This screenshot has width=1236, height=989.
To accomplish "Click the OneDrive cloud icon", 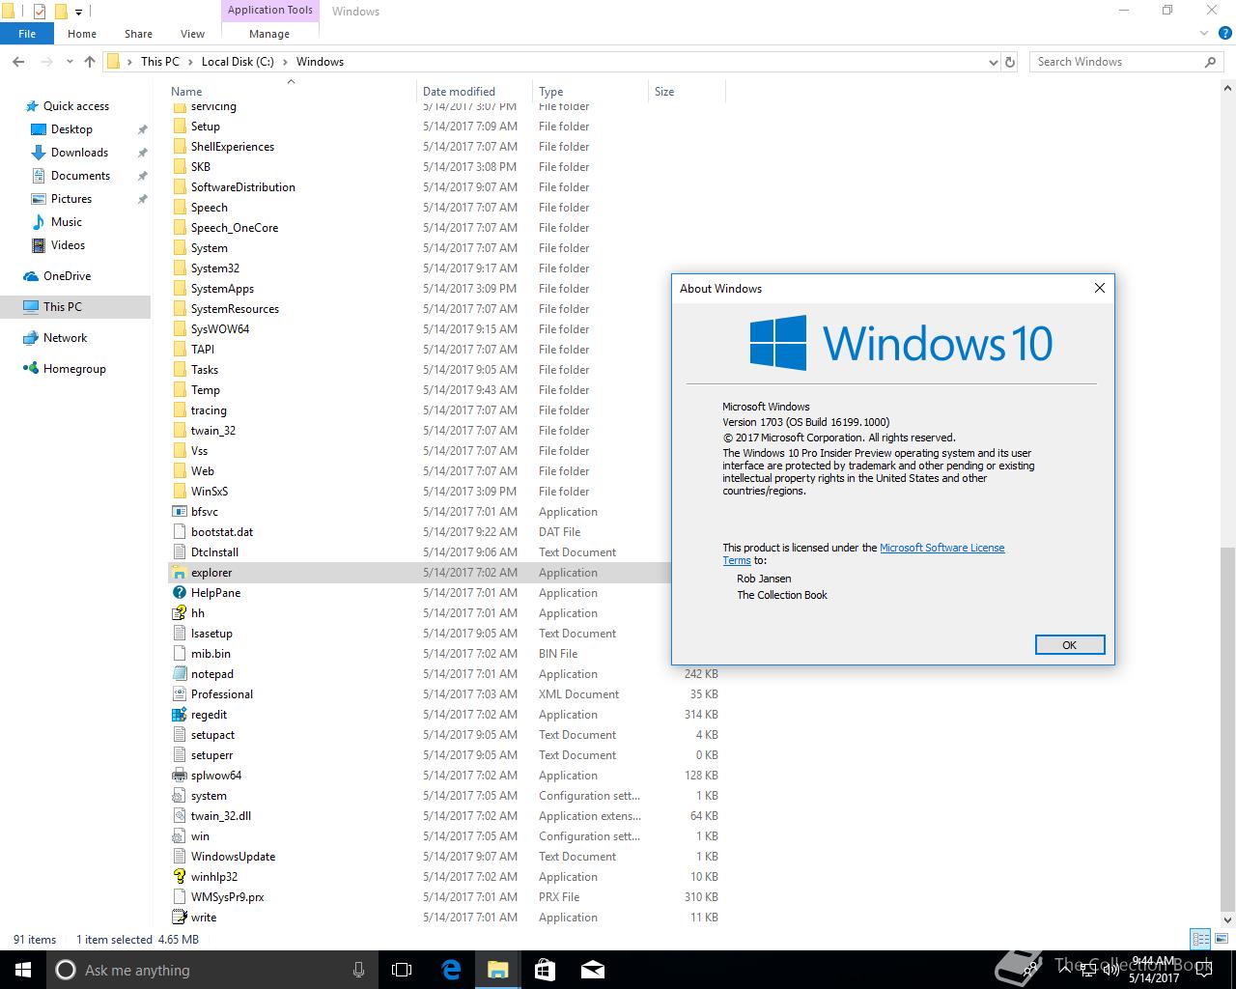I will 31,276.
